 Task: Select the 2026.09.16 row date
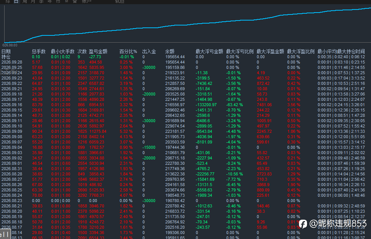pos(12,105)
